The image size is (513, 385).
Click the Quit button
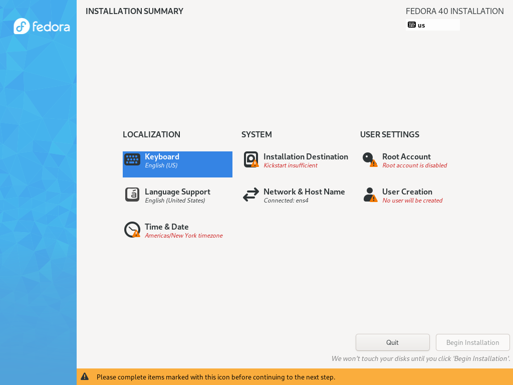click(x=393, y=342)
